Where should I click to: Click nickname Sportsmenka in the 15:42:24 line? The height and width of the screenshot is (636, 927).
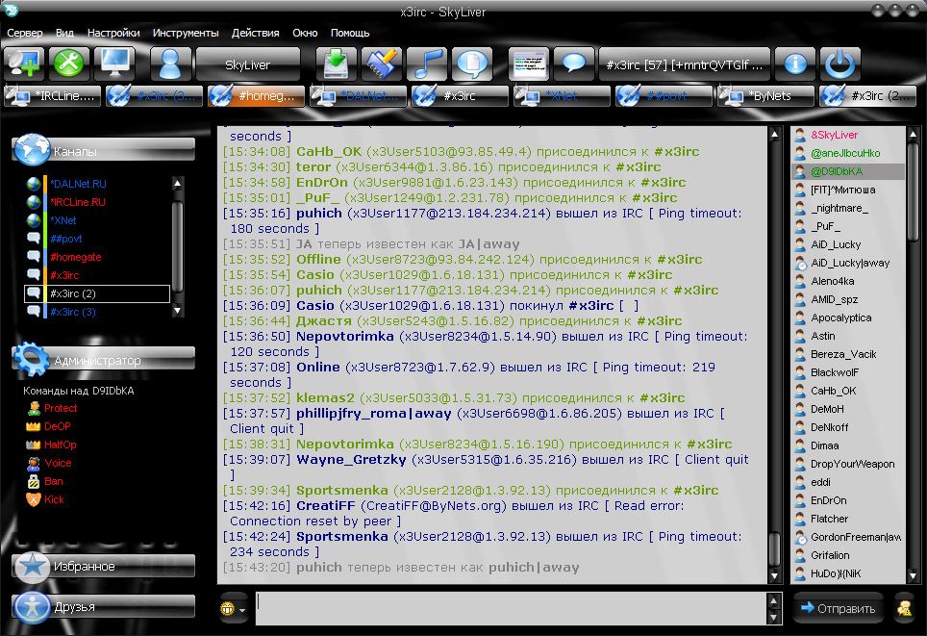(341, 537)
